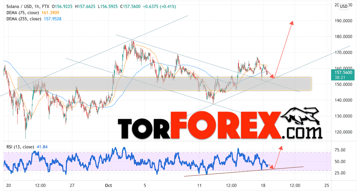Click the current price label 157.5600
This screenshot has width=360, height=193.
pos(343,73)
